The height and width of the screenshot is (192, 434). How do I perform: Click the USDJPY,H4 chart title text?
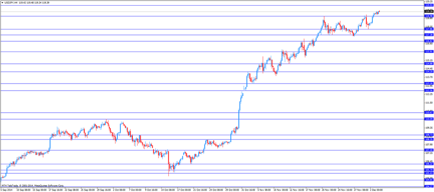point(11,2)
